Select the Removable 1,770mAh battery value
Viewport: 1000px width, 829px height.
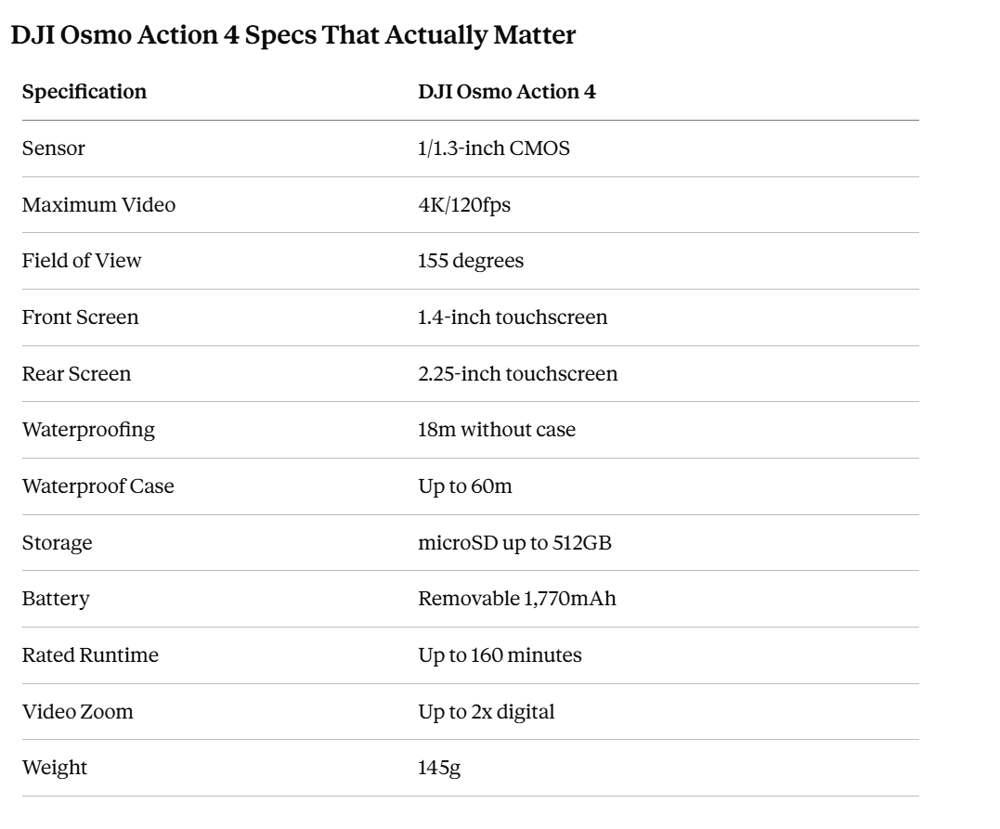pyautogui.click(x=517, y=599)
